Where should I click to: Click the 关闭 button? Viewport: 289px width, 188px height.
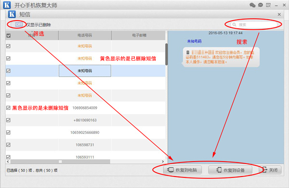[270, 170]
